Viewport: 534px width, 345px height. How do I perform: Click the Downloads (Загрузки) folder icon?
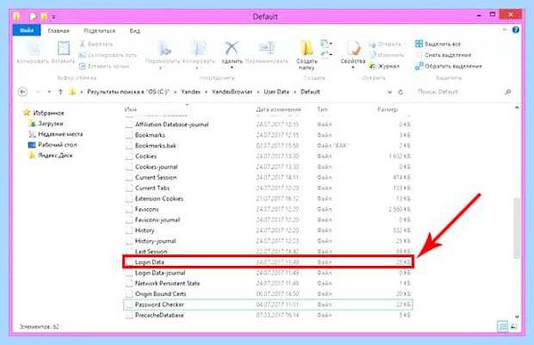33,124
